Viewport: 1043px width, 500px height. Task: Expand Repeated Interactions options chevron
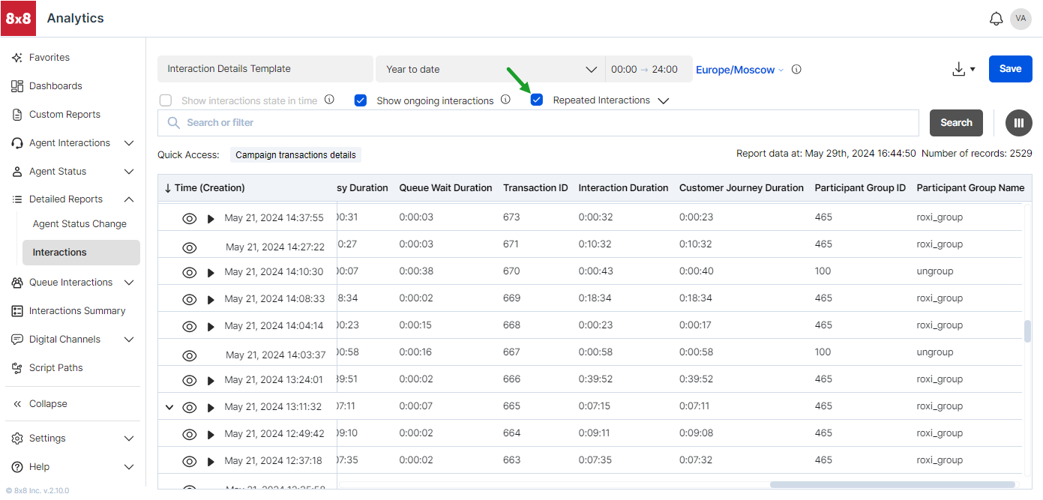[x=663, y=100]
